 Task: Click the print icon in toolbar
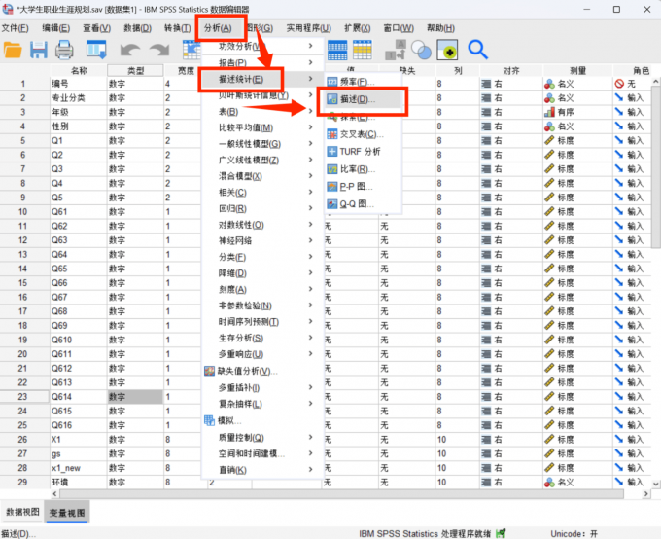click(64, 50)
